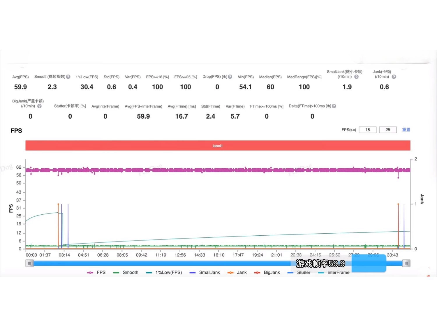Click the Min(FPS) value 54.1
The width and height of the screenshot is (437, 328).
point(245,87)
